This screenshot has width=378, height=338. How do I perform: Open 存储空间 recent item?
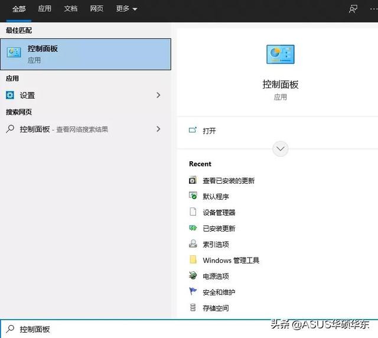[216, 308]
